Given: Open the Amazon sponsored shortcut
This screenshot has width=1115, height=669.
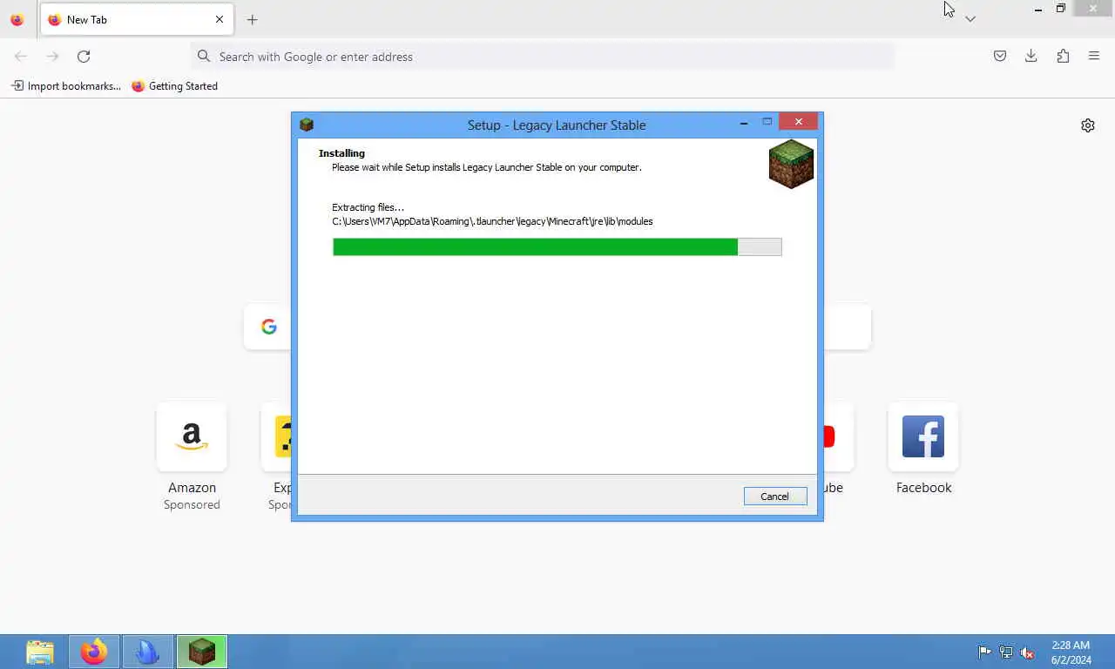Looking at the screenshot, I should tap(192, 436).
